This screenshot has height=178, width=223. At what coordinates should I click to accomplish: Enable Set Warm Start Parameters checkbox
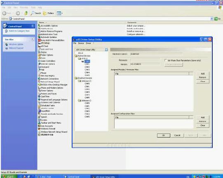click(x=166, y=60)
